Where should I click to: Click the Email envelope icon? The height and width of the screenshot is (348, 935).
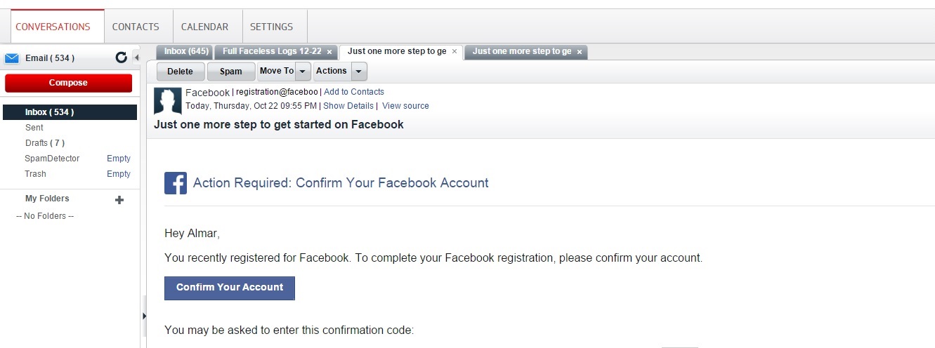[x=11, y=58]
